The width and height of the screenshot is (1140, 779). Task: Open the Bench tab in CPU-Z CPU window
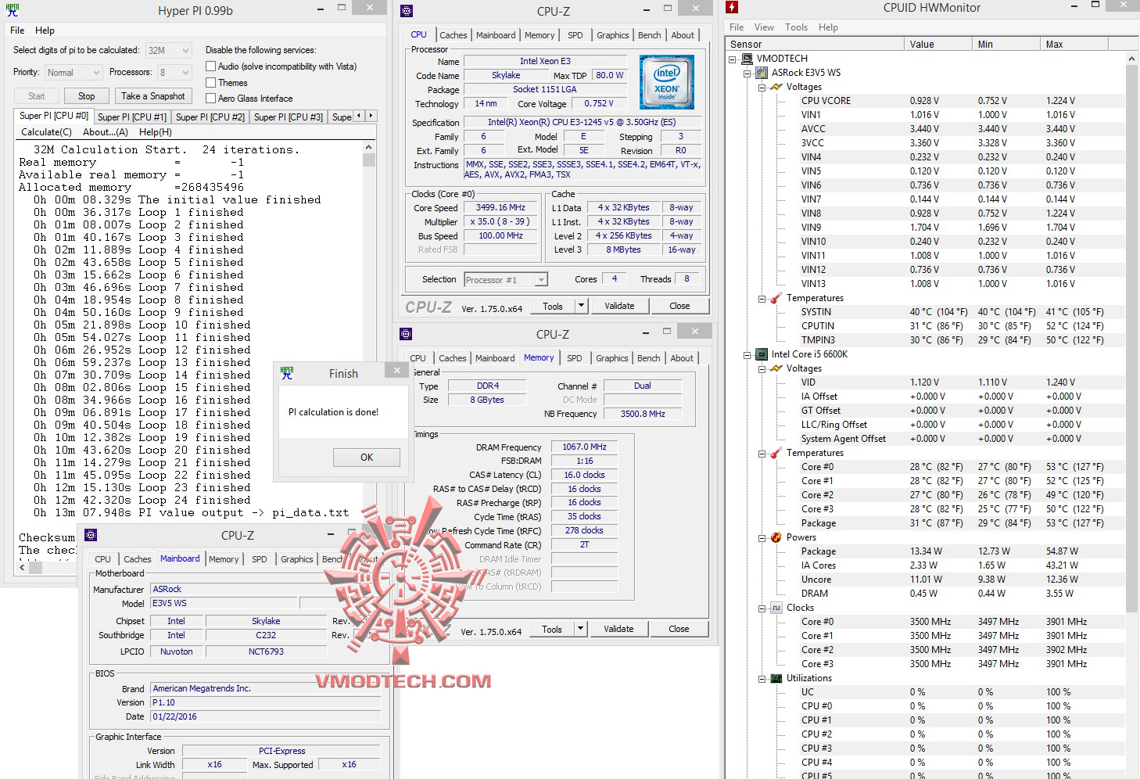650,35
